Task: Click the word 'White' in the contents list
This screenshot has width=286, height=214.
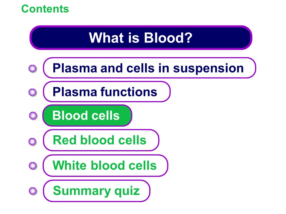Action: coord(70,165)
